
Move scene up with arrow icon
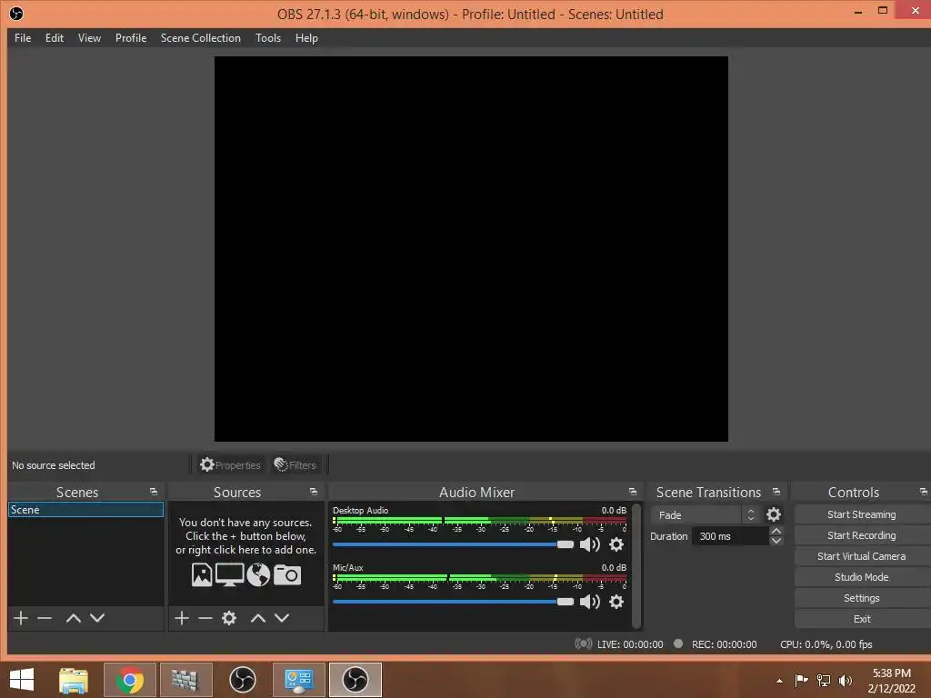[73, 618]
